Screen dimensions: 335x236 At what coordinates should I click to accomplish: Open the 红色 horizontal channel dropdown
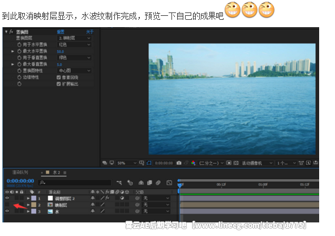75,45
